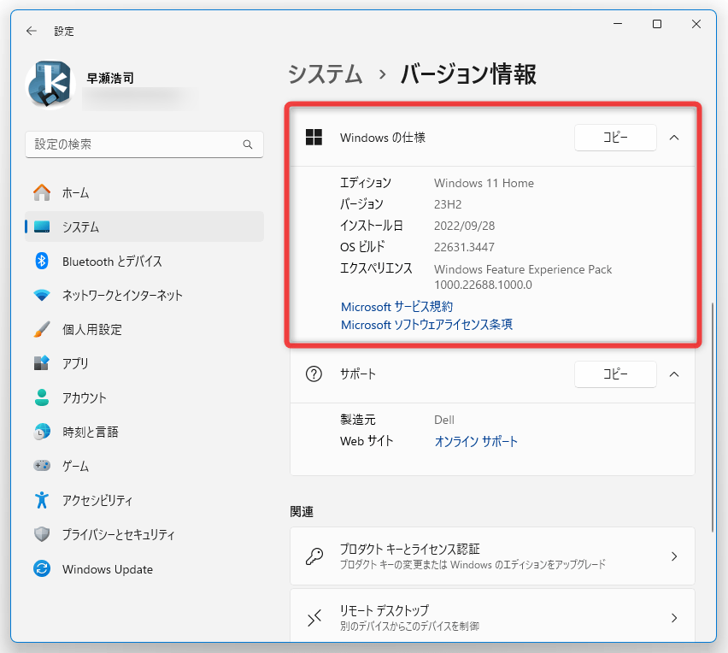
Task: Click the product key icon
Action: (x=314, y=556)
